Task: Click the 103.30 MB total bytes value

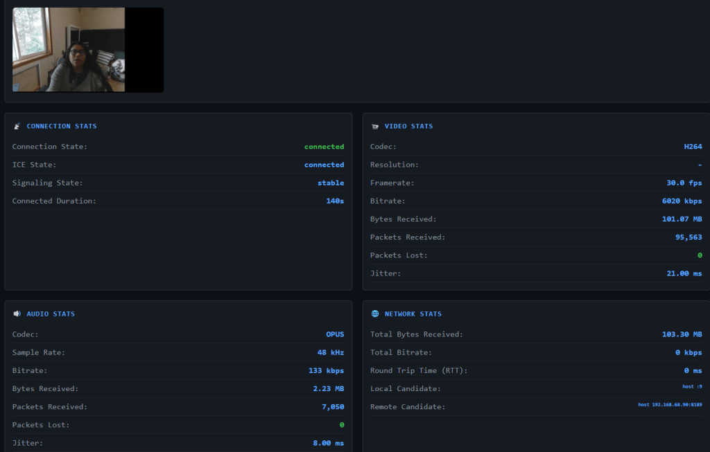Action: (x=682, y=334)
